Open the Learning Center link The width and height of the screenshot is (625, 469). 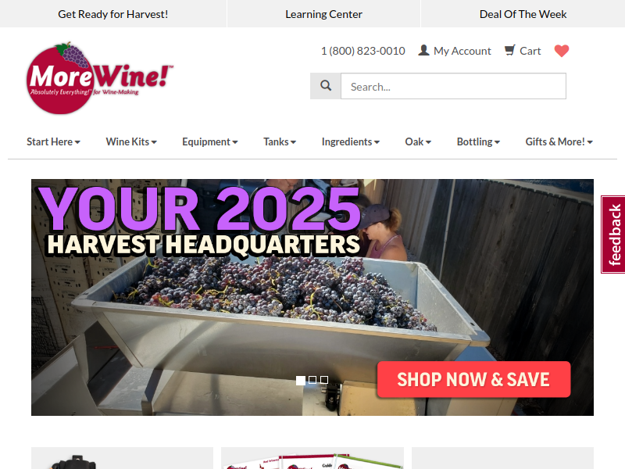point(323,14)
